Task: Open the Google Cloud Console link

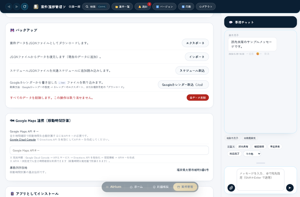Action: coord(23,139)
